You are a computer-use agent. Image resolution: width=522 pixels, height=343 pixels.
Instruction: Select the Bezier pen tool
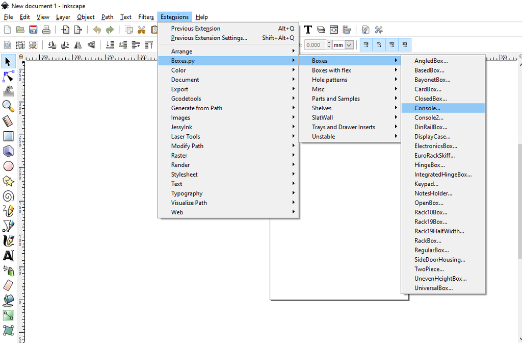[8, 226]
